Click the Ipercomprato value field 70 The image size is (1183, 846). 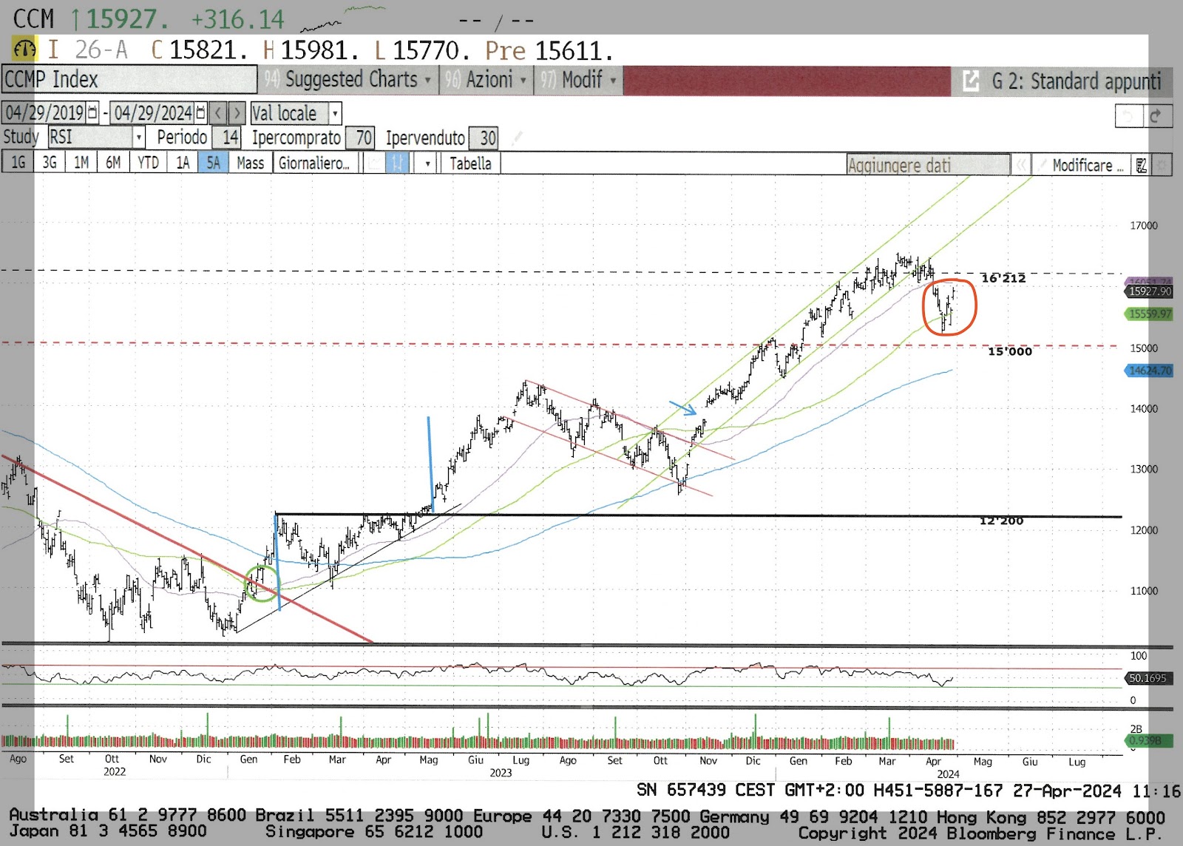(x=361, y=138)
